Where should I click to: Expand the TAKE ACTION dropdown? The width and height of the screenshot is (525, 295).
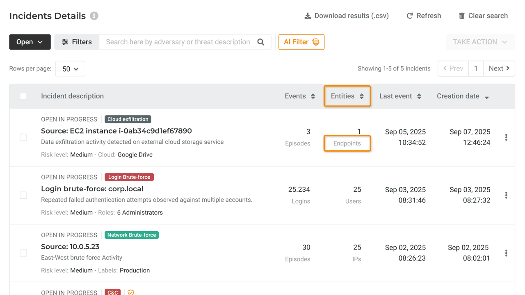480,42
